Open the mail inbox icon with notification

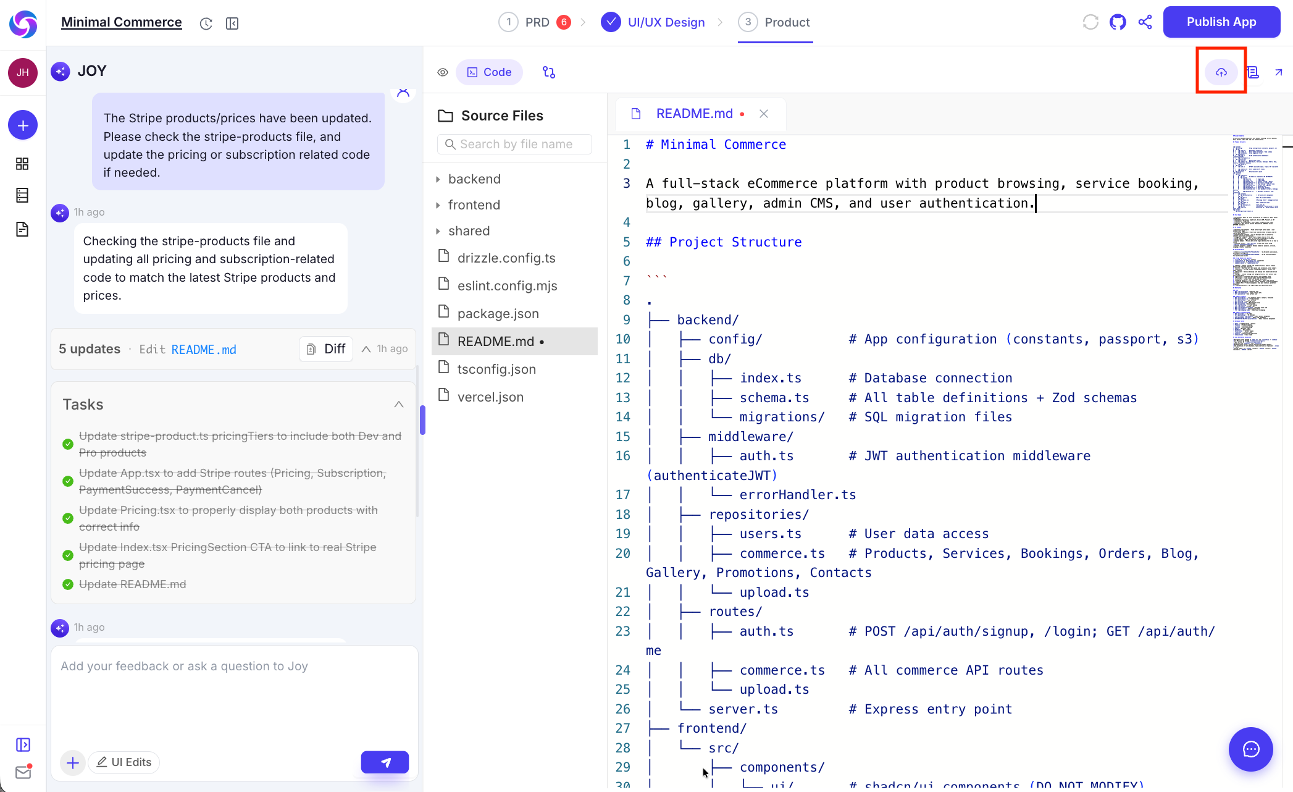tap(23, 772)
